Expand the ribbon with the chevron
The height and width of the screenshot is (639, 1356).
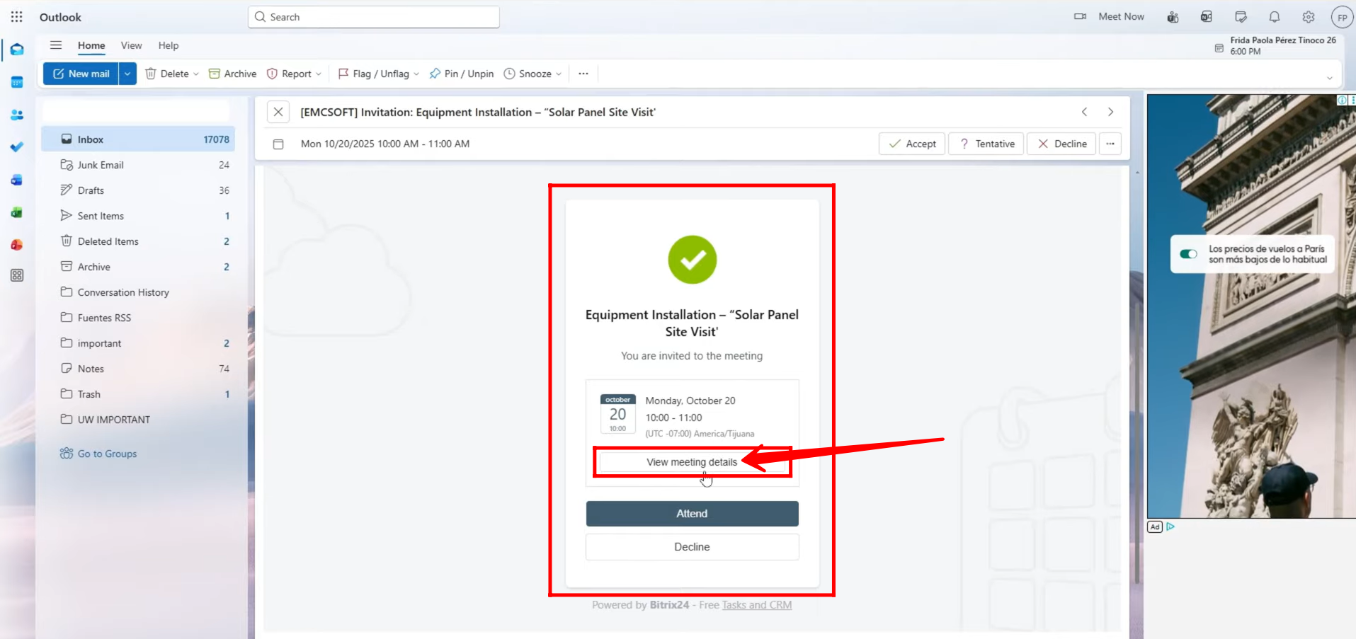pos(1329,78)
